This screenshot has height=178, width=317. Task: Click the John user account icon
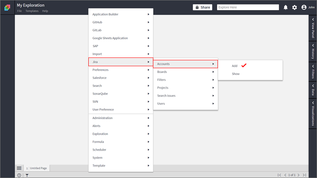[304, 7]
